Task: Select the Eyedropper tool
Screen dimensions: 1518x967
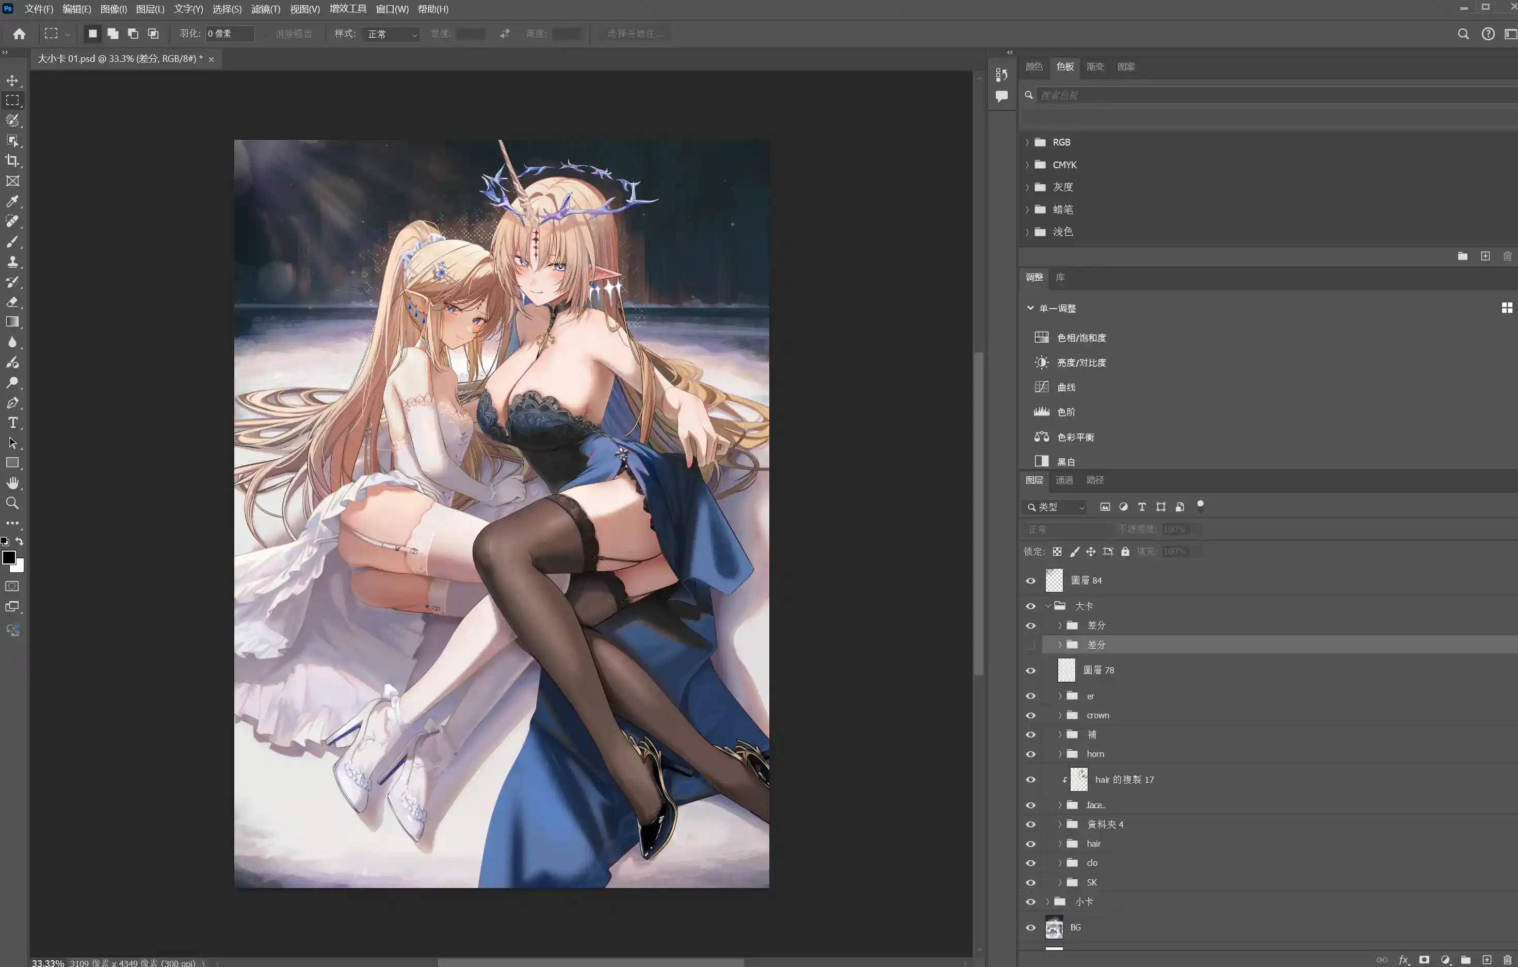Action: tap(12, 201)
